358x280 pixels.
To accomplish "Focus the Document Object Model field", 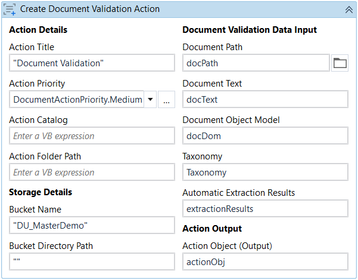I will 265,136.
